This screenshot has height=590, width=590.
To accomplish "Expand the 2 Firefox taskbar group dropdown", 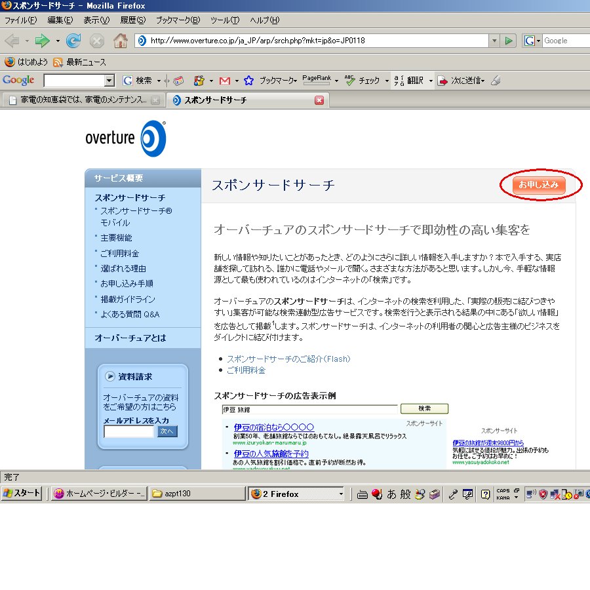I will tap(341, 494).
